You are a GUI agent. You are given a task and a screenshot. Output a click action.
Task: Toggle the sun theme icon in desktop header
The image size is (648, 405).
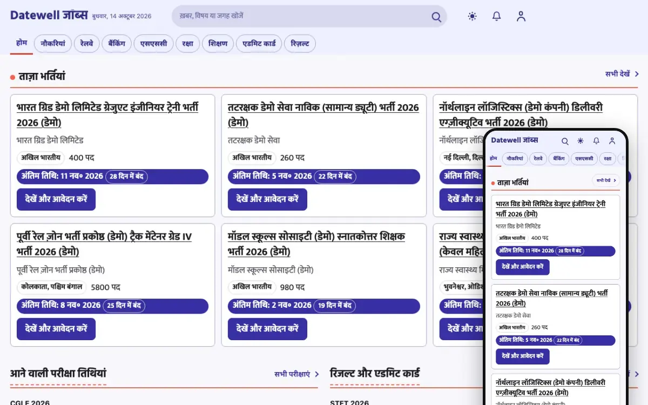(473, 16)
